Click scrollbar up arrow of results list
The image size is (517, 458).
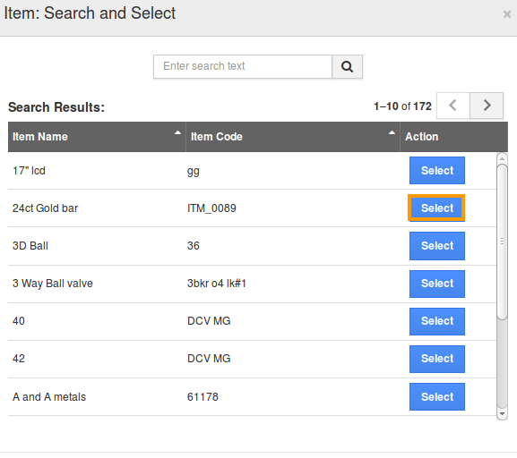click(502, 158)
